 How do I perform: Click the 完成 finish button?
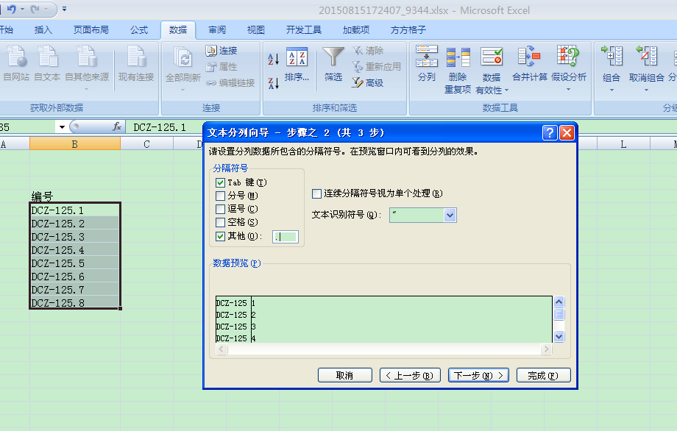pos(543,375)
